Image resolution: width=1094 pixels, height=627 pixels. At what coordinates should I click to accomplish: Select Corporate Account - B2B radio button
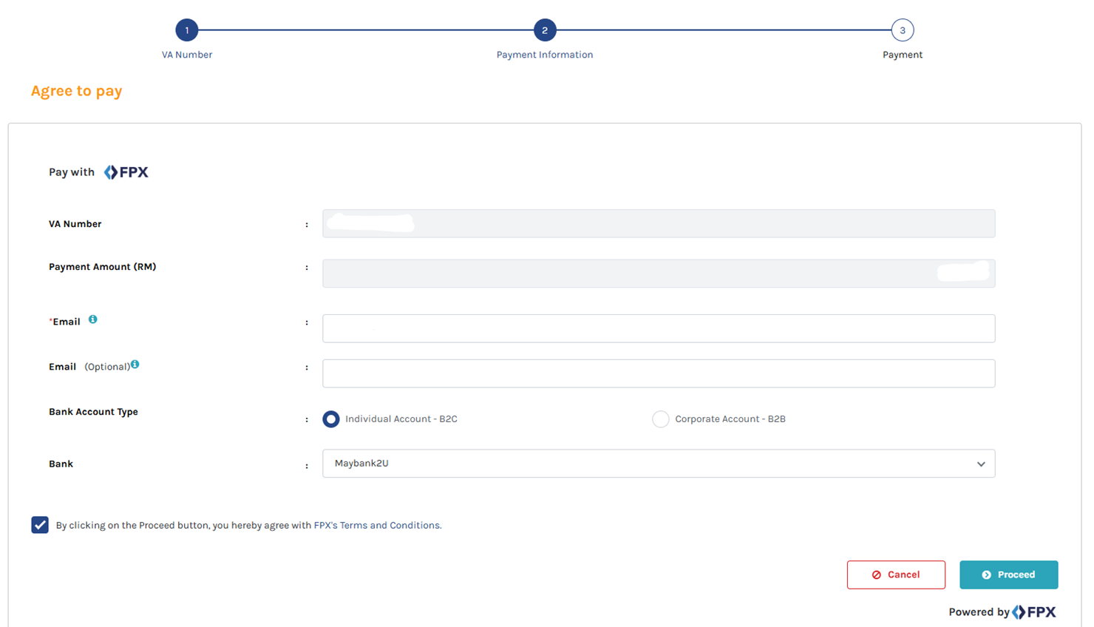coord(661,419)
